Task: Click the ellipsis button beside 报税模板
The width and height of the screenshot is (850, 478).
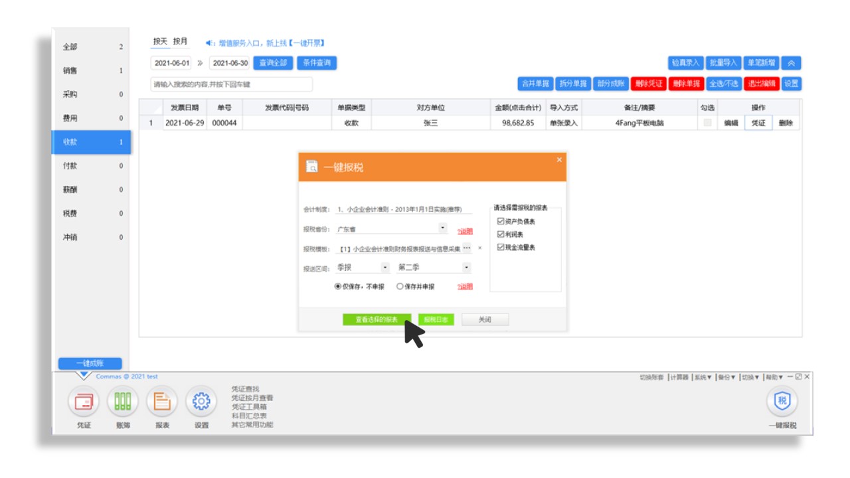Action: pos(467,248)
